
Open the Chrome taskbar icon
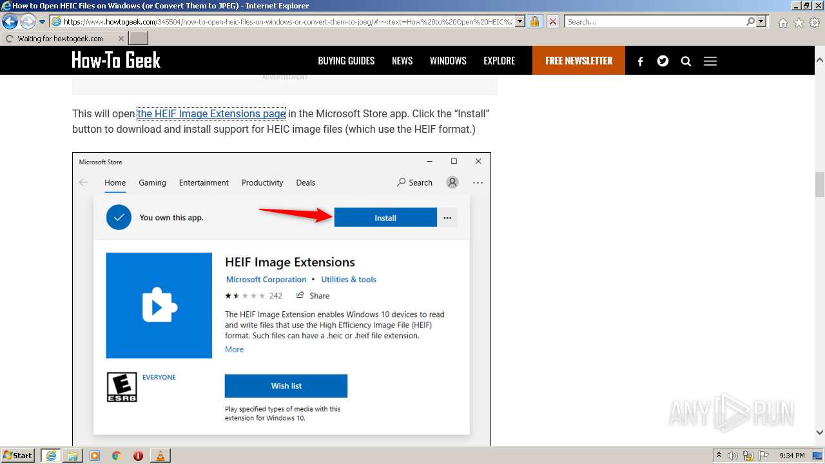pos(117,456)
